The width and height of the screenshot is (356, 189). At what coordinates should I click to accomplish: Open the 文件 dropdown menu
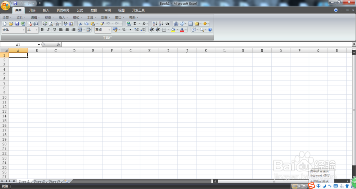[x=21, y=17]
